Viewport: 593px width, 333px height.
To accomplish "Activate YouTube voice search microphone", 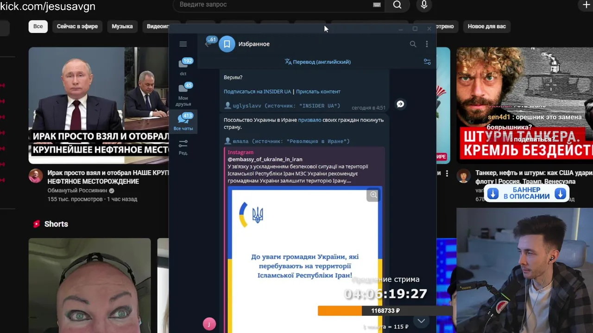I will pos(424,5).
